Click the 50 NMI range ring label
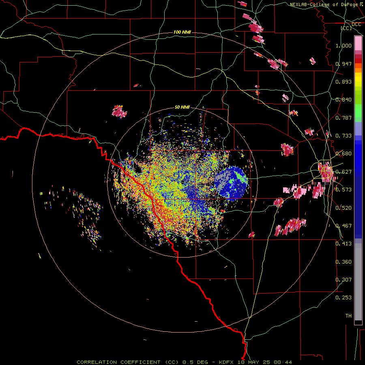Image resolution: width=365 pixels, height=365 pixels. coord(182,107)
